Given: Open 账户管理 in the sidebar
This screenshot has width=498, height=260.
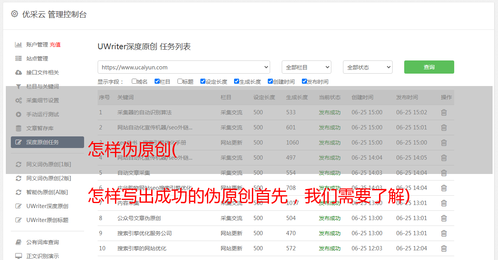Looking at the screenshot, I should click(x=37, y=45).
